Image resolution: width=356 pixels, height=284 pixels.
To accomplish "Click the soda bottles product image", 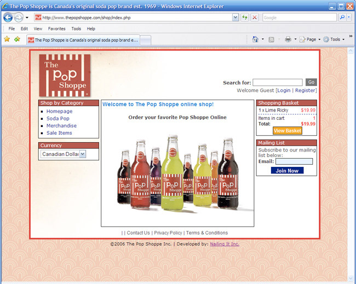I will 178,173.
